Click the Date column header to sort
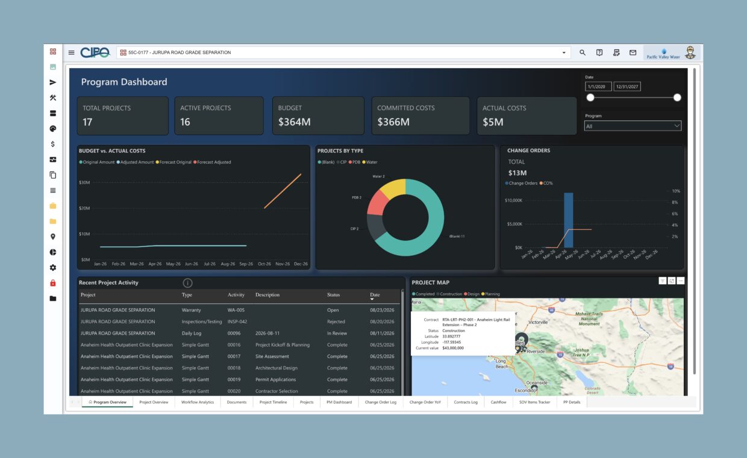Viewport: 747px width, 458px height. point(375,296)
